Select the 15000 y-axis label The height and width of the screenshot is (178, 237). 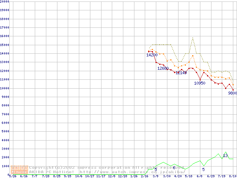pos(4,45)
